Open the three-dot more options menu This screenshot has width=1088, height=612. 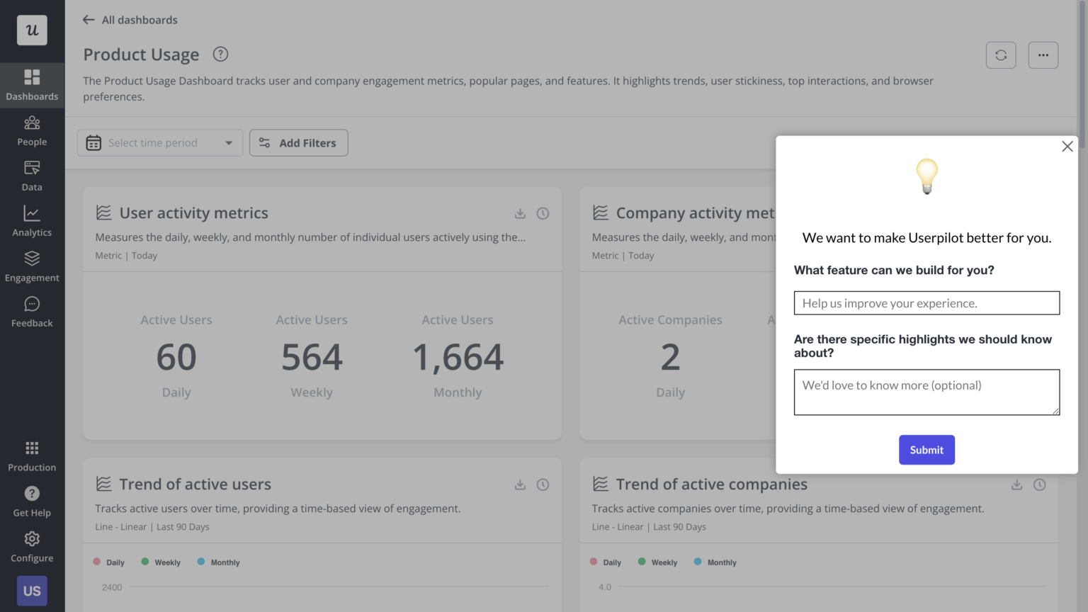coord(1043,55)
